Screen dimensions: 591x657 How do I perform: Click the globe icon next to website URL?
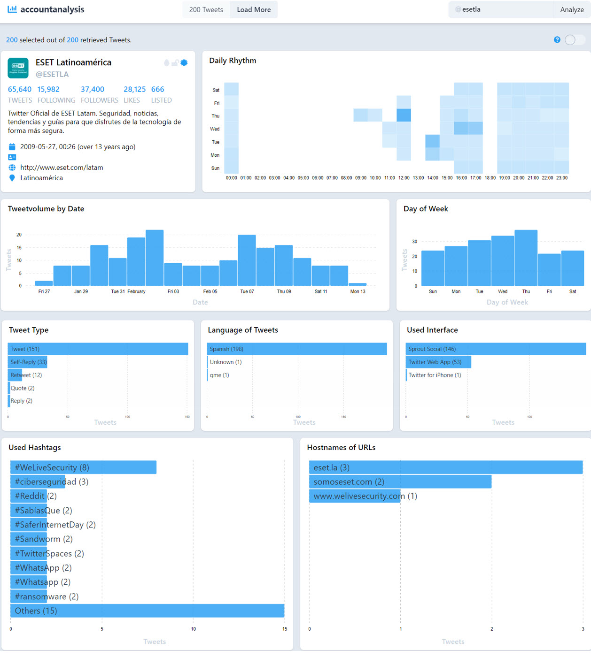(12, 168)
